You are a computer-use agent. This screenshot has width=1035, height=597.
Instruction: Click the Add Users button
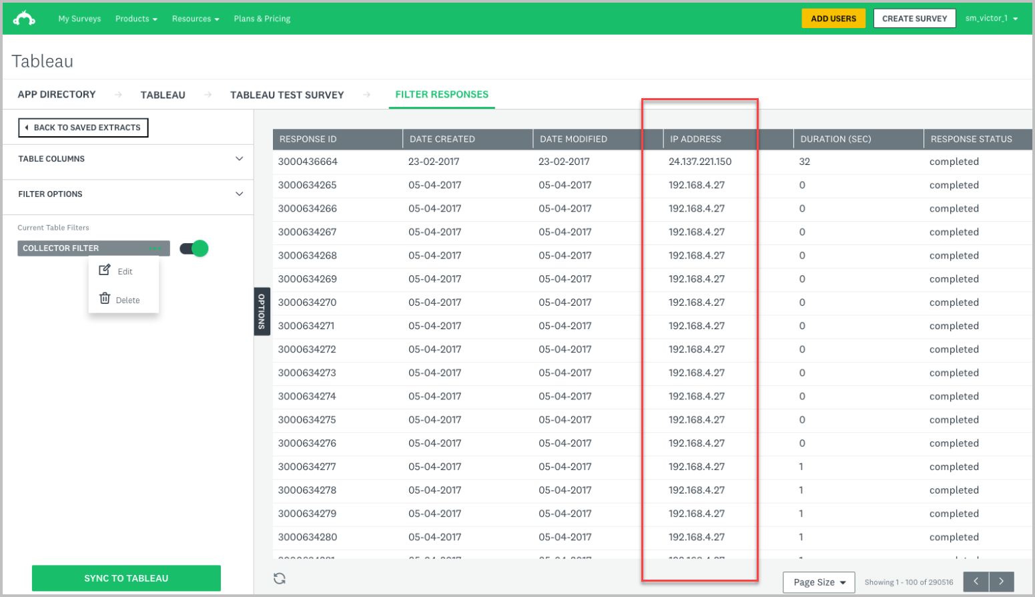(833, 19)
